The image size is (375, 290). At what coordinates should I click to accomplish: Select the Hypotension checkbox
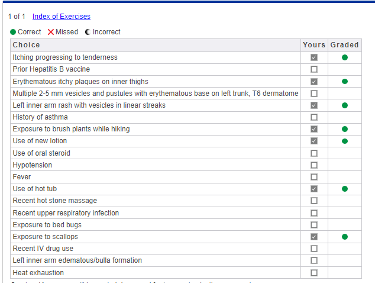click(314, 165)
